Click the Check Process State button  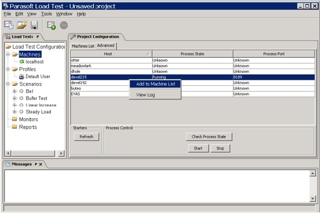(209, 137)
